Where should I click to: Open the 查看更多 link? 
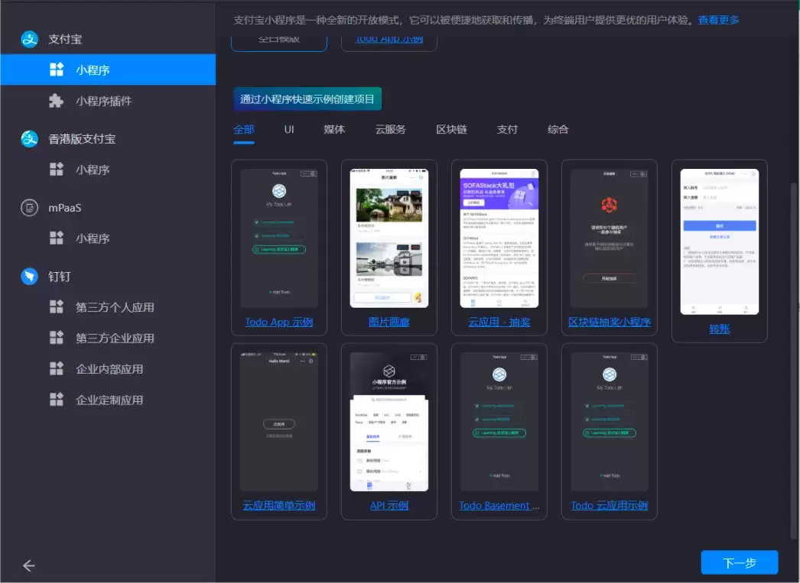[x=718, y=20]
